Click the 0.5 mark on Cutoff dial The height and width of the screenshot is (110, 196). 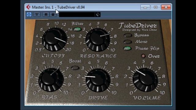pyautogui.click(x=38, y=50)
